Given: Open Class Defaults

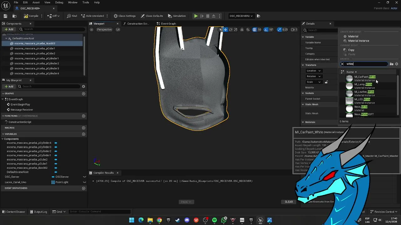Looking at the screenshot, I should 152,16.
